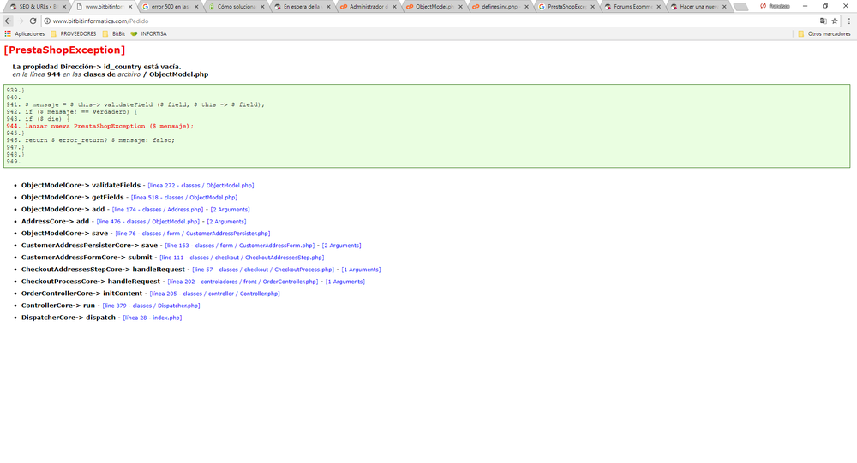
Task: Close the active www.bitbitinformatica tab
Action: click(130, 7)
